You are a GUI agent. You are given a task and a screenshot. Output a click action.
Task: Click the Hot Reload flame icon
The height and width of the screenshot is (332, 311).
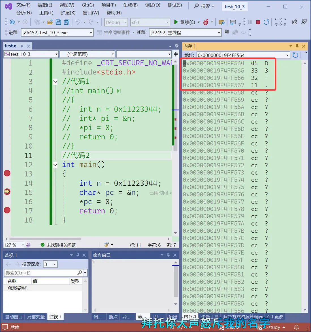coord(206,22)
